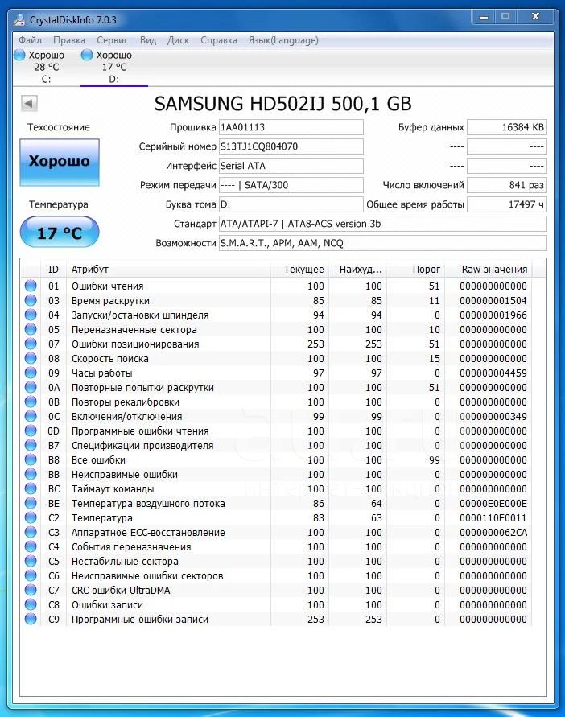565x717 pixels.
Task: Click the Буфер данных 16384 KB field
Action: [x=506, y=127]
